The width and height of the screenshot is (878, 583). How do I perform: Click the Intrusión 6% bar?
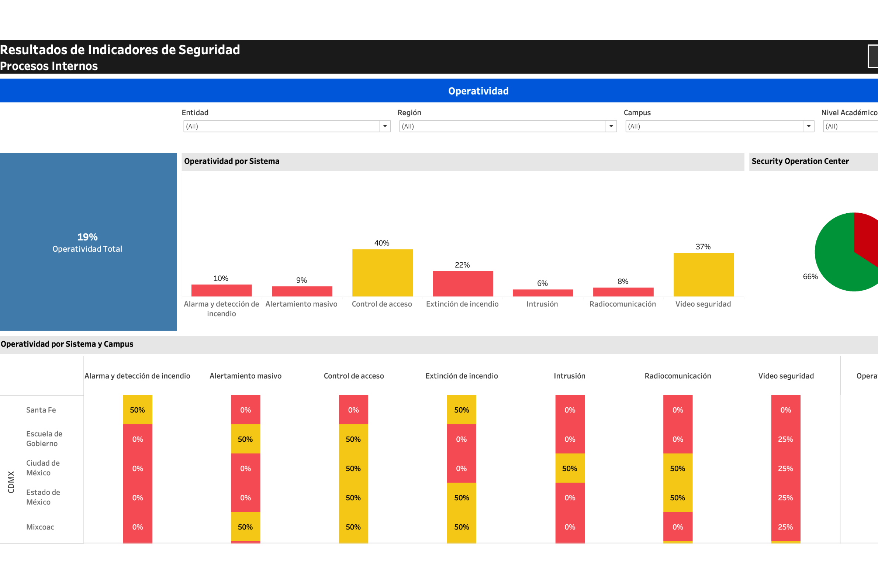click(x=543, y=292)
